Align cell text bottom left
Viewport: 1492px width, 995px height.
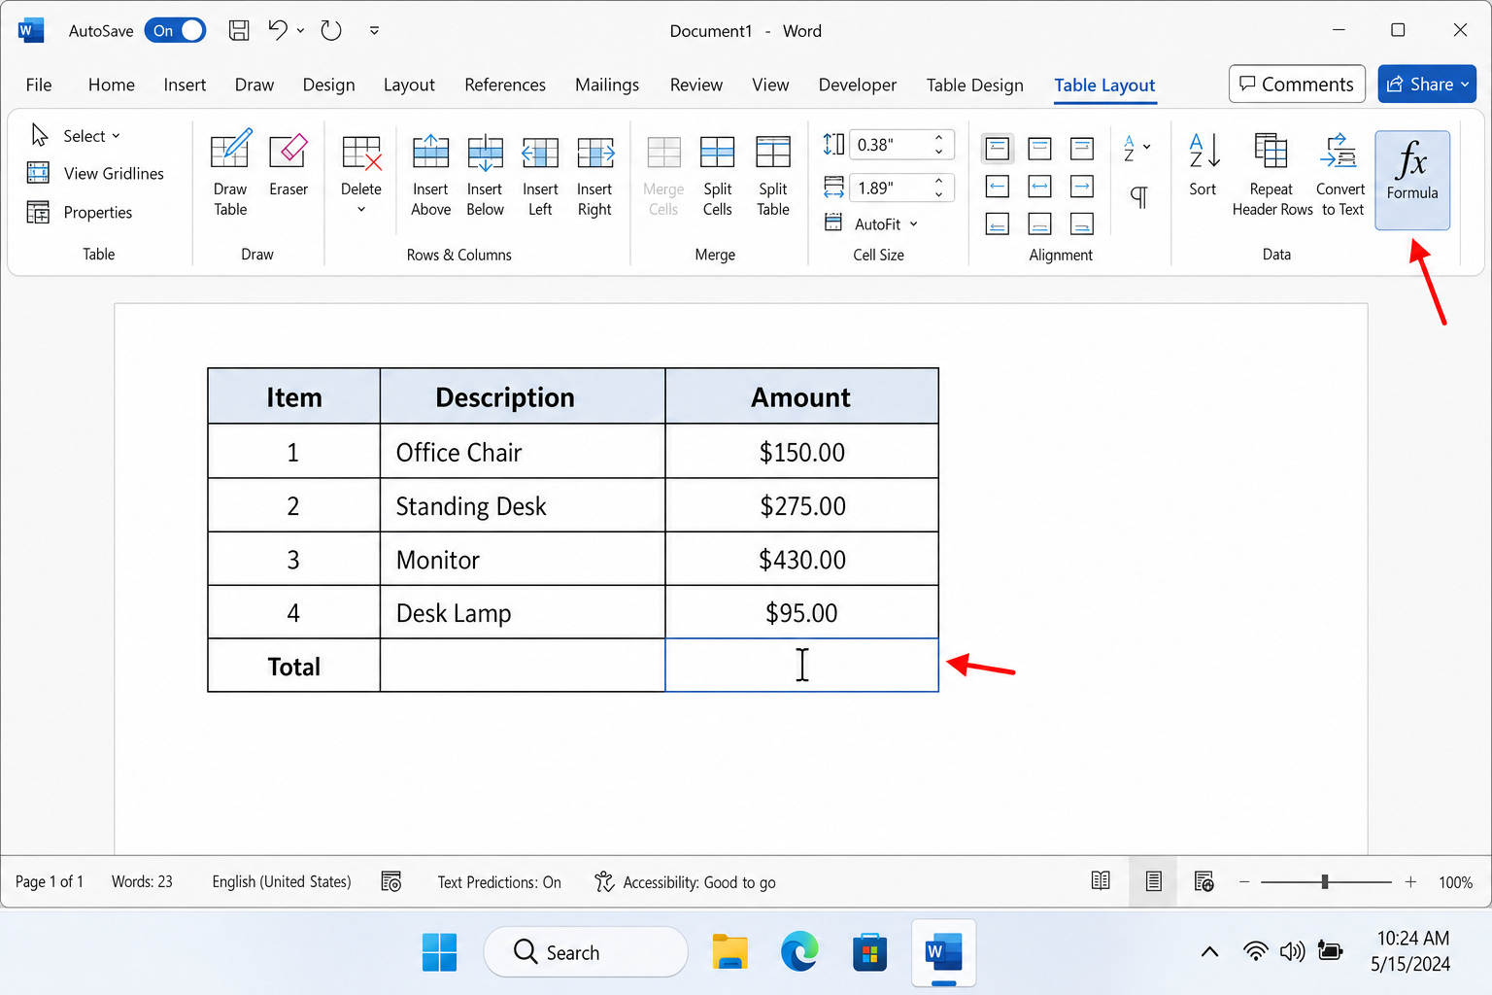[998, 224]
